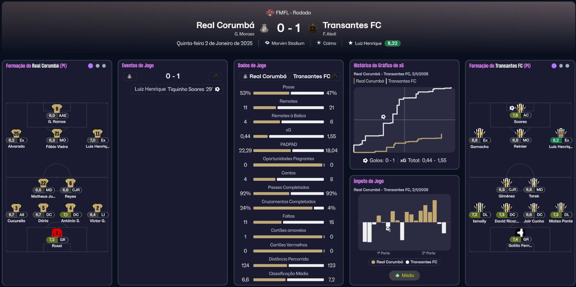Click goal marker in Ímpeto de Jogo chart
Screen dimensions: 576x287
tap(388, 229)
